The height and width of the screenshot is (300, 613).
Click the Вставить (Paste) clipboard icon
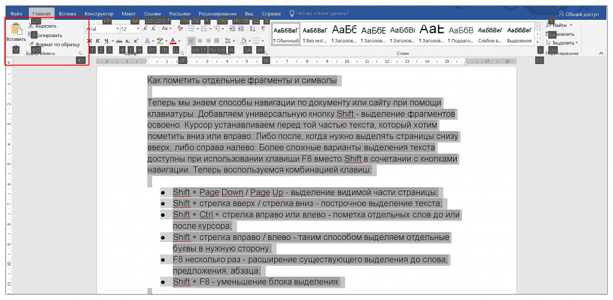click(16, 30)
